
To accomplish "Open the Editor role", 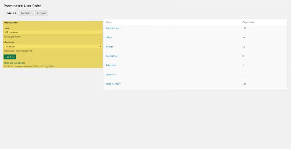I will pos(109,38).
